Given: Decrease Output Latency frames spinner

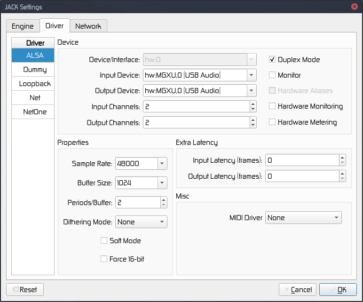Looking at the screenshot, I should 342,179.
